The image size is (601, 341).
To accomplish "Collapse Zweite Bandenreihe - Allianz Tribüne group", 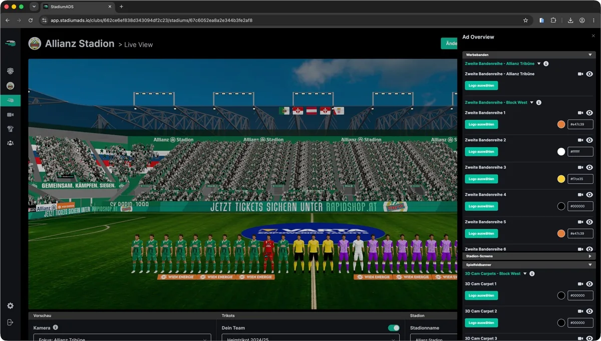I will 539,64.
